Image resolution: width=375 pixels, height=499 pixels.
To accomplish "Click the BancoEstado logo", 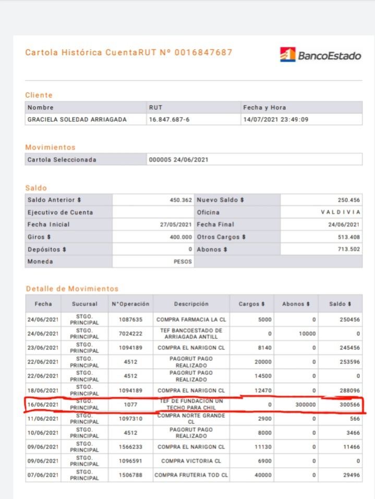I will click(320, 55).
